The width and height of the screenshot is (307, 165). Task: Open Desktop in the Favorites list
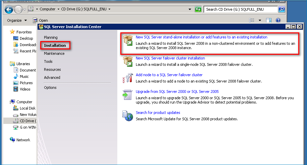tap(26, 38)
